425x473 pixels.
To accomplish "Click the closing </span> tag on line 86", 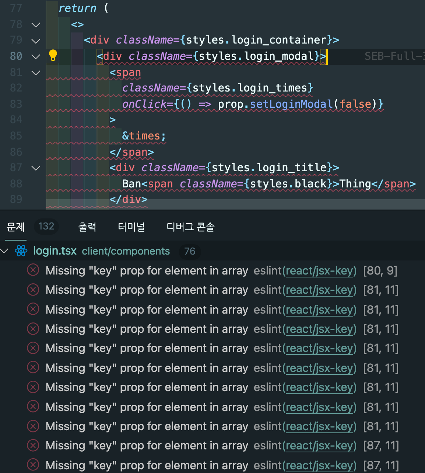I will pos(132,152).
